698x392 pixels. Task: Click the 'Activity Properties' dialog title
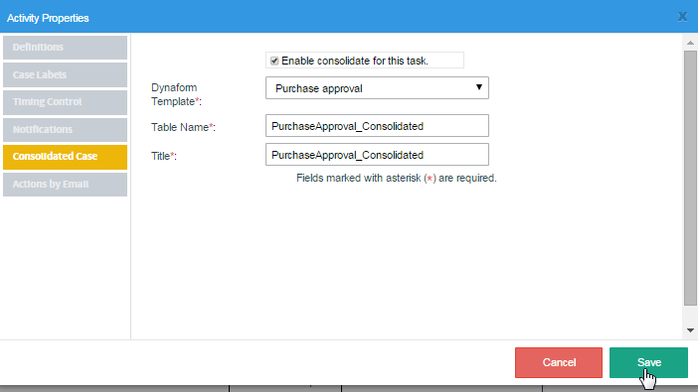tap(48, 18)
